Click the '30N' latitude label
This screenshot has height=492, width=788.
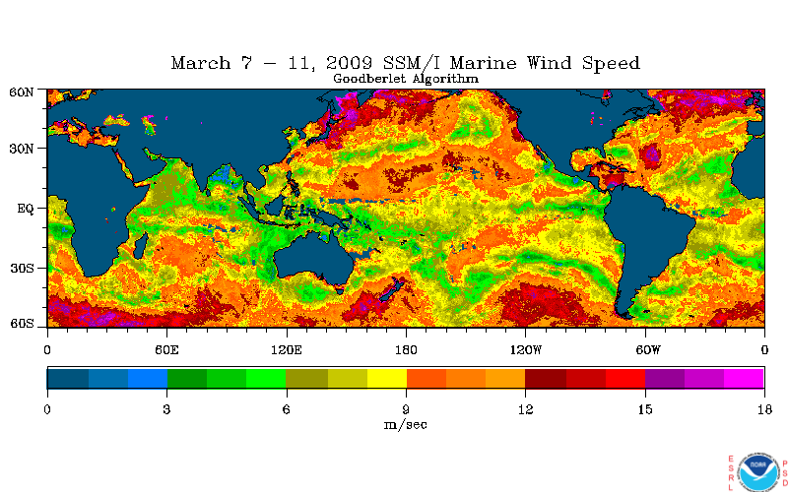click(22, 149)
